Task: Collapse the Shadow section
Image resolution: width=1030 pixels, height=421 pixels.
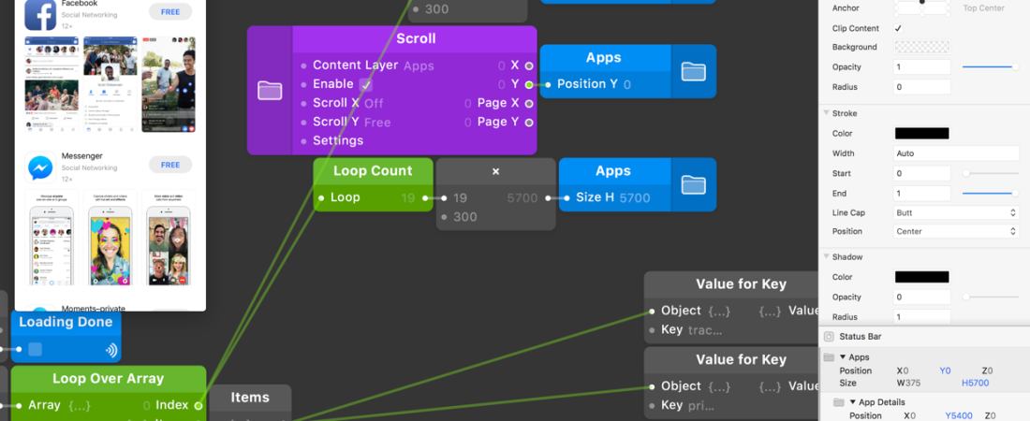Action: [x=826, y=256]
